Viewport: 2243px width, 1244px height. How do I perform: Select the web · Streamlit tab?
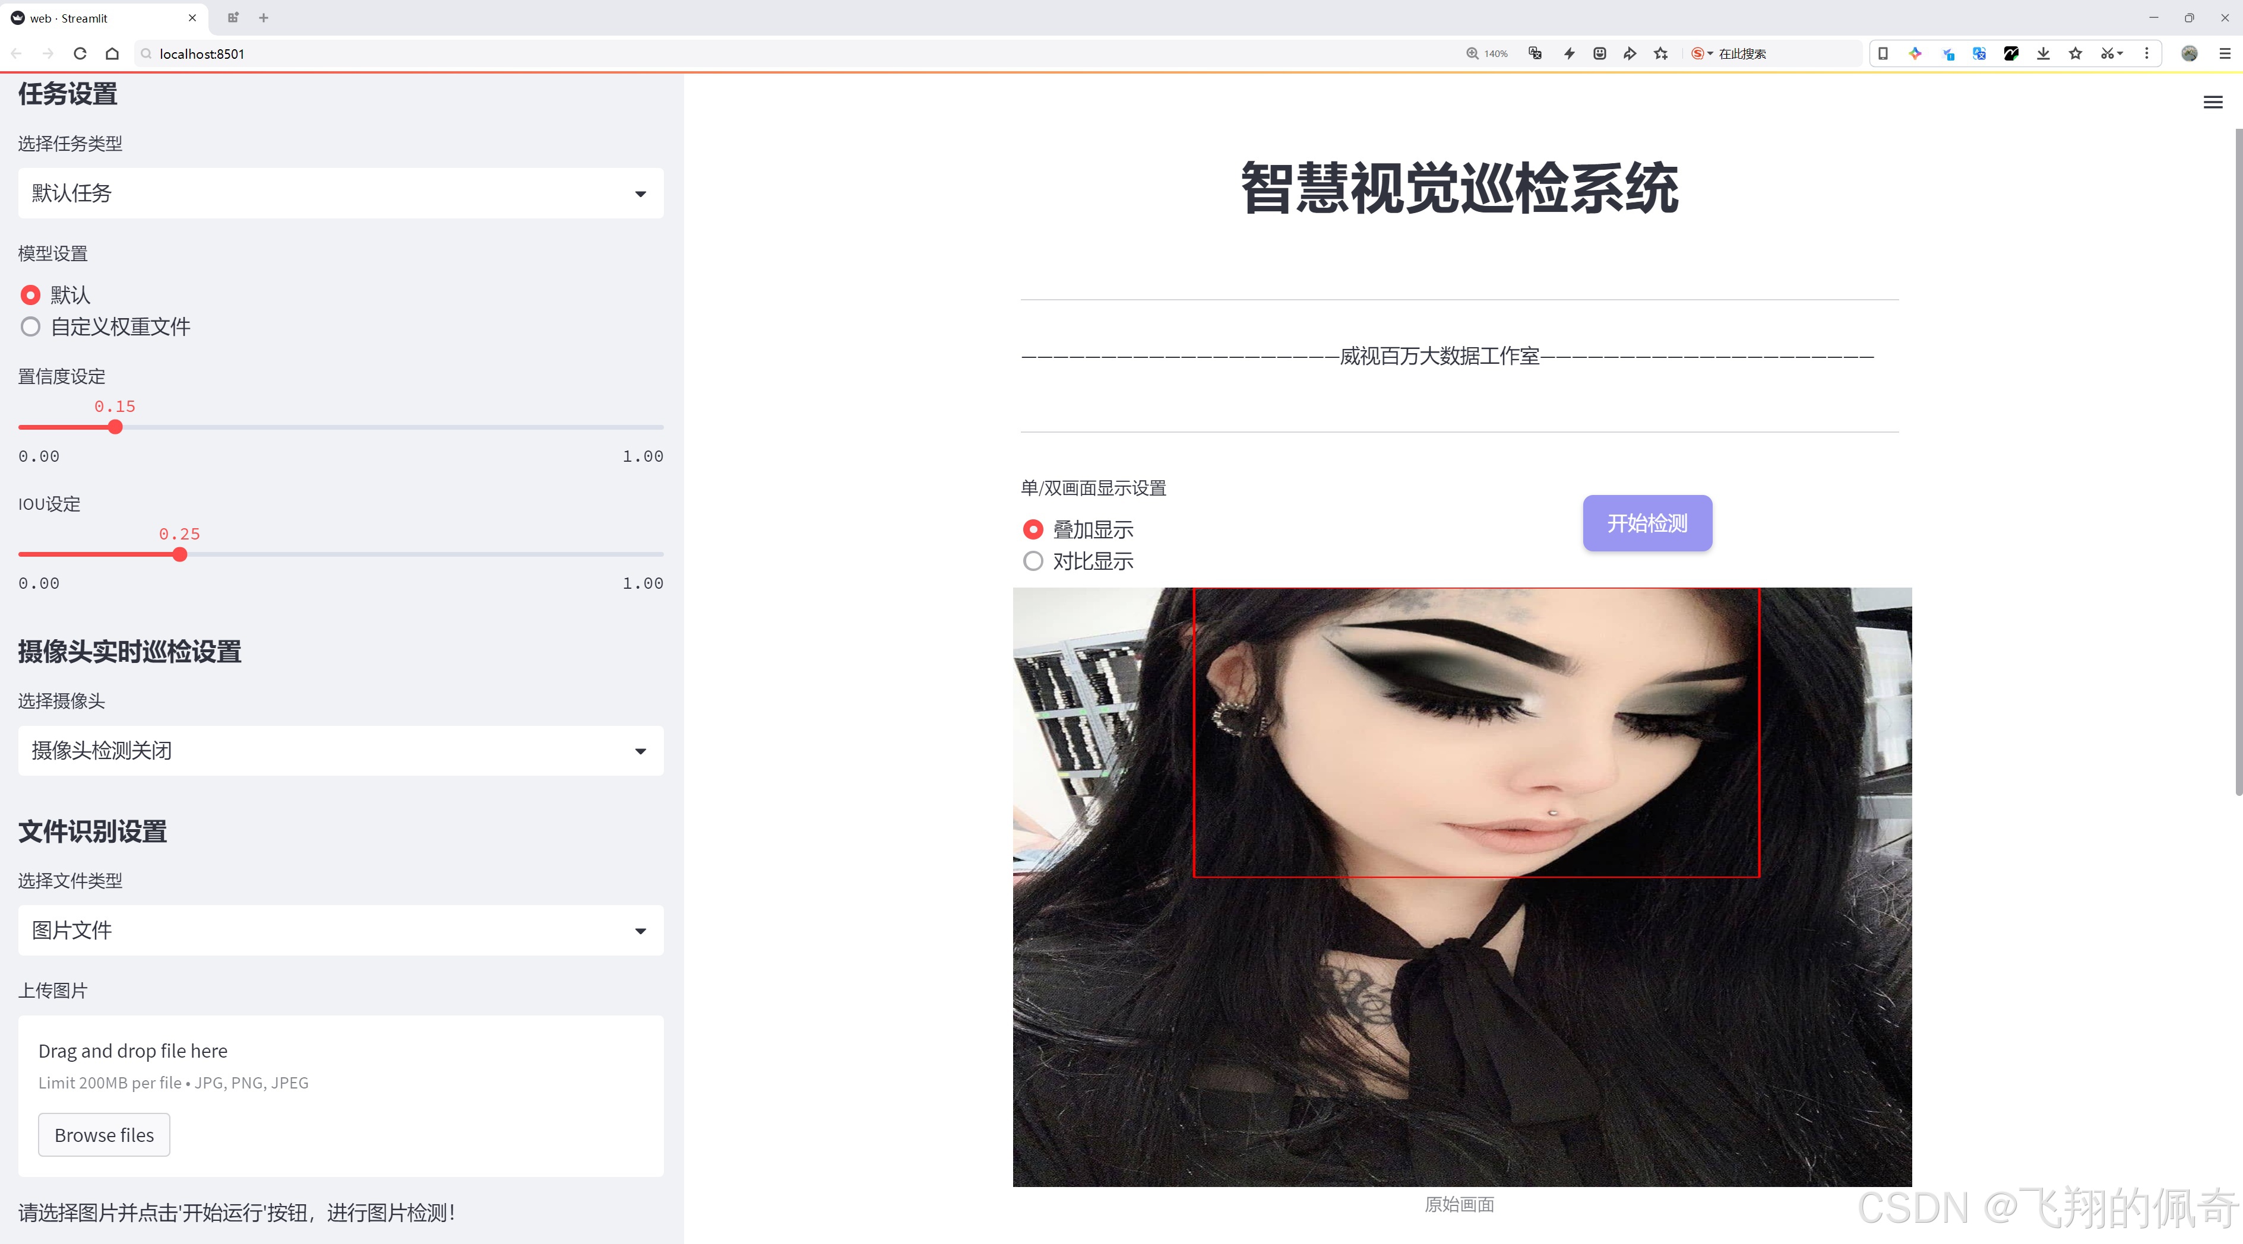click(103, 18)
